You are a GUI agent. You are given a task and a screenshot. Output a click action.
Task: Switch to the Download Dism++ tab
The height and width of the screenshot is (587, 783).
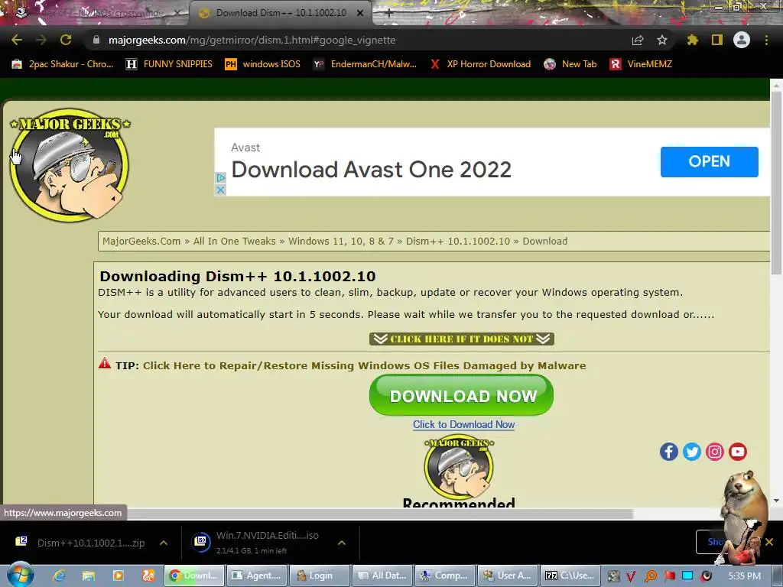tap(281, 13)
